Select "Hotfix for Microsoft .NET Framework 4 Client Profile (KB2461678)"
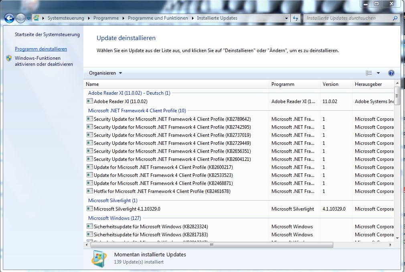 (162, 191)
